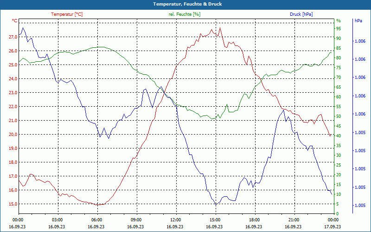The height and width of the screenshot is (232, 371).
Task: Click the 0 humidity axis tick
Action: (338, 214)
